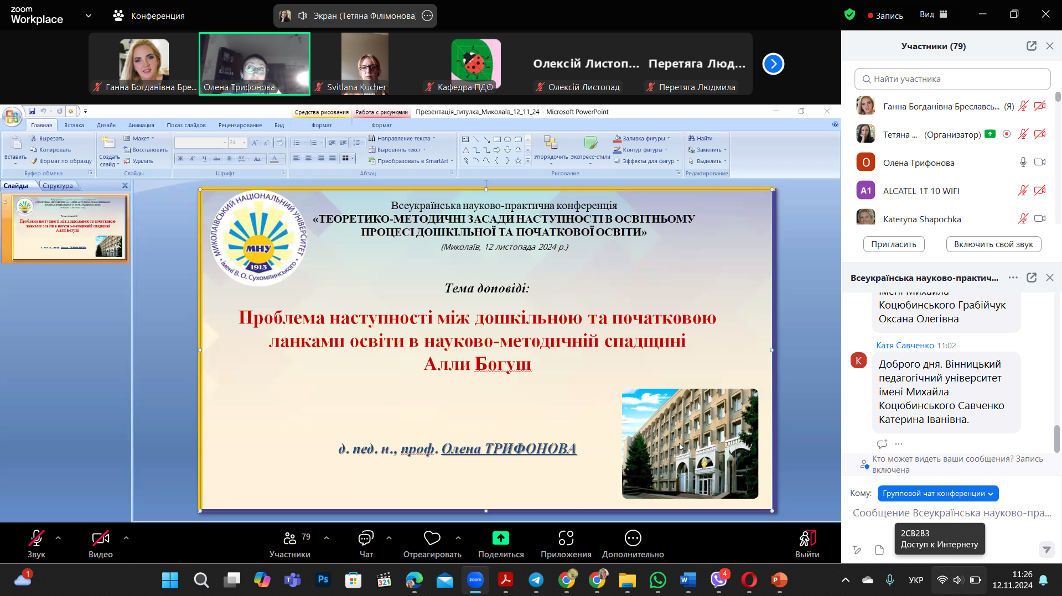
Task: Click Unmute my audio button
Action: pyautogui.click(x=993, y=244)
